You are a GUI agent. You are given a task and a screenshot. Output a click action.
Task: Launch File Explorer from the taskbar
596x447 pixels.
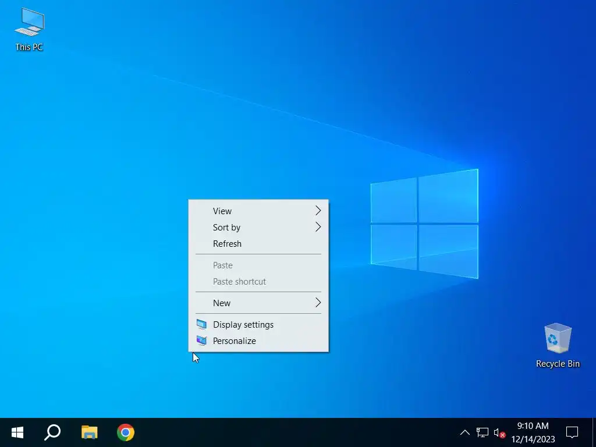89,432
